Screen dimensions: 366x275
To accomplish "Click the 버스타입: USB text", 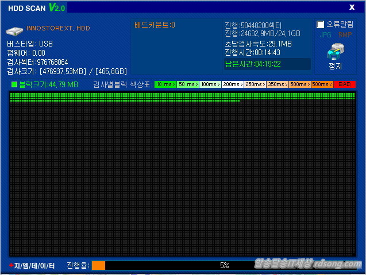I will tap(30, 44).
